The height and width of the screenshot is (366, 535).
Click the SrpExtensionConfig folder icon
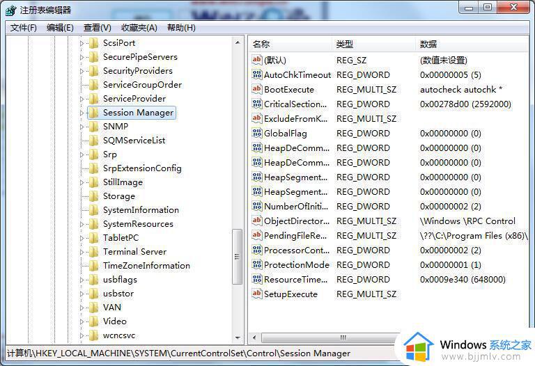(93, 168)
